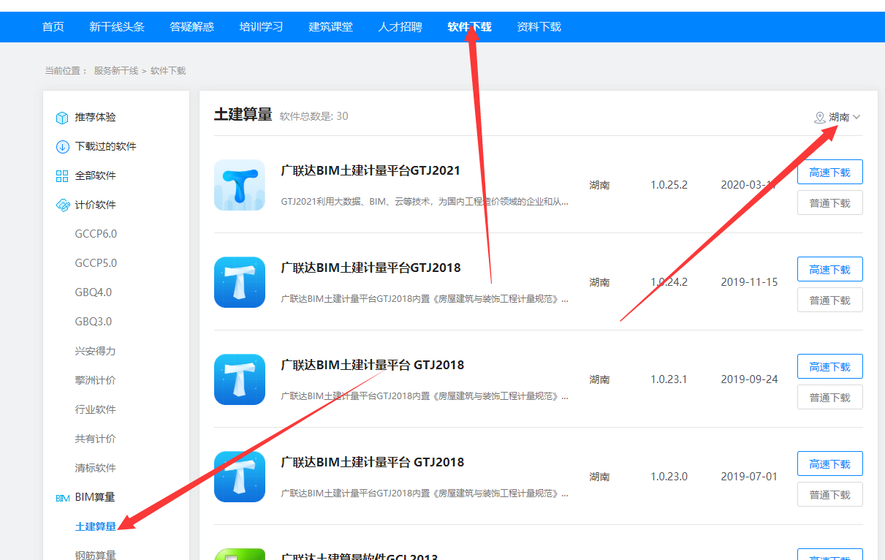Viewport: 885px width, 560px height.
Task: Click the 全部软件 grid icon
Action: tap(62, 176)
